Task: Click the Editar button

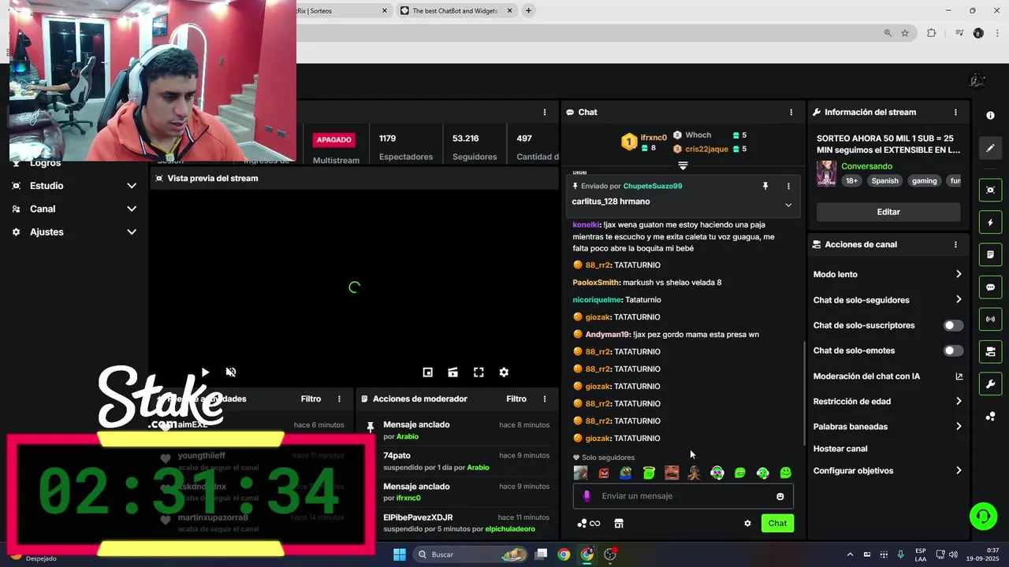Action: (x=888, y=212)
